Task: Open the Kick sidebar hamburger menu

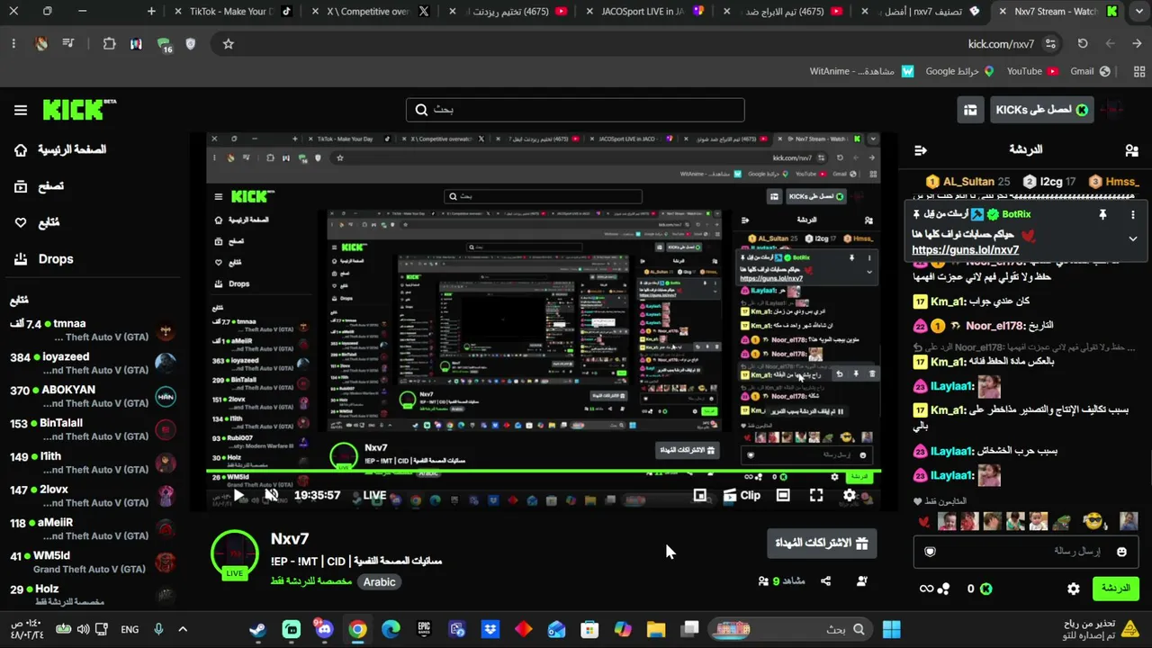Action: (21, 110)
